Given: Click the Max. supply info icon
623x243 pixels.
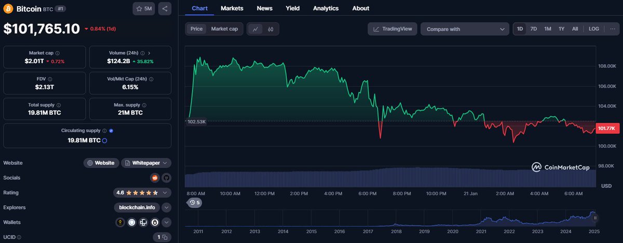Looking at the screenshot, I should pos(143,105).
